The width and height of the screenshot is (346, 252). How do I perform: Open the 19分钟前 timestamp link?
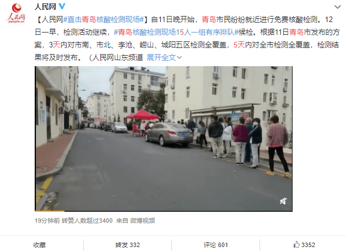(x=47, y=221)
